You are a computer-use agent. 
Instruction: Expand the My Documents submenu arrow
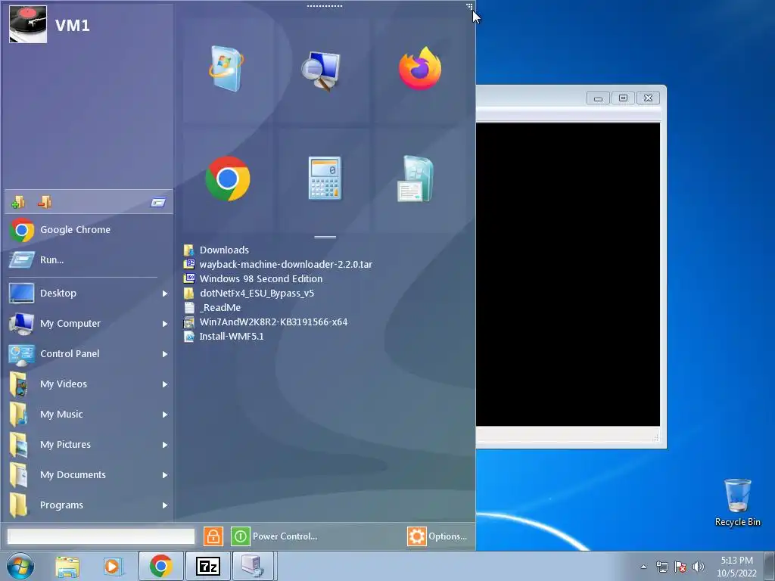point(165,475)
